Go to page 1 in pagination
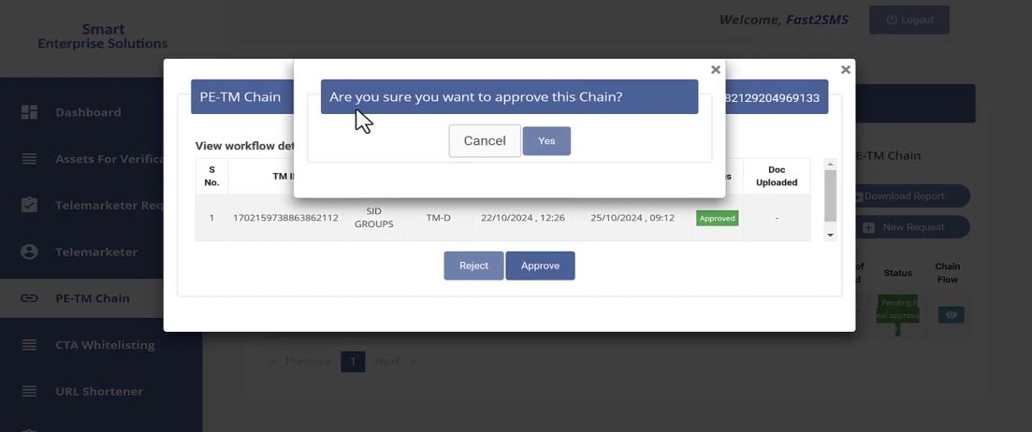The image size is (1032, 432). coord(353,362)
